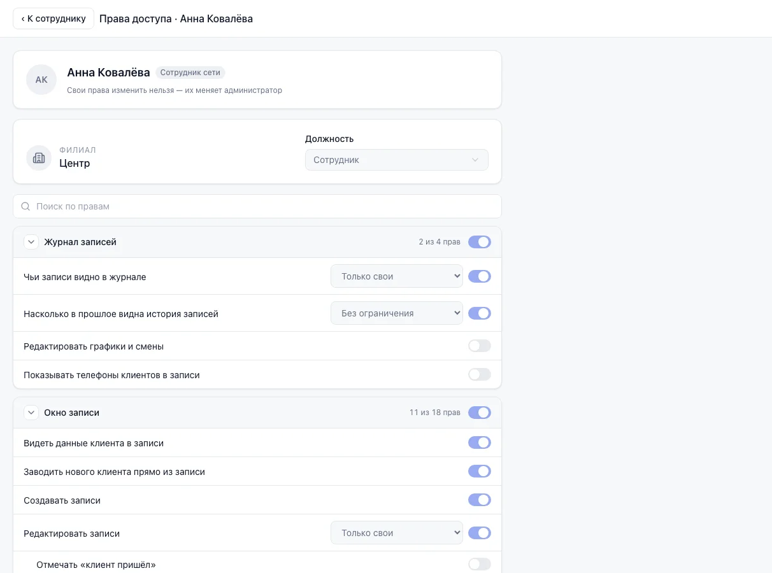Image resolution: width=772 pixels, height=573 pixels.
Task: Click the branch building icon next to Центр
Action: point(39,158)
